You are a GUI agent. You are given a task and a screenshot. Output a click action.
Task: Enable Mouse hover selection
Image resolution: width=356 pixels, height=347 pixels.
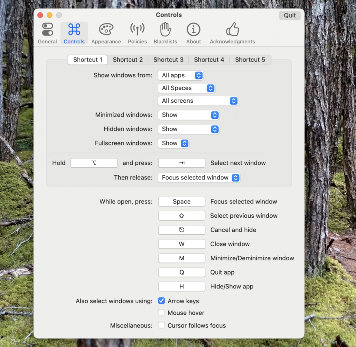pyautogui.click(x=161, y=313)
